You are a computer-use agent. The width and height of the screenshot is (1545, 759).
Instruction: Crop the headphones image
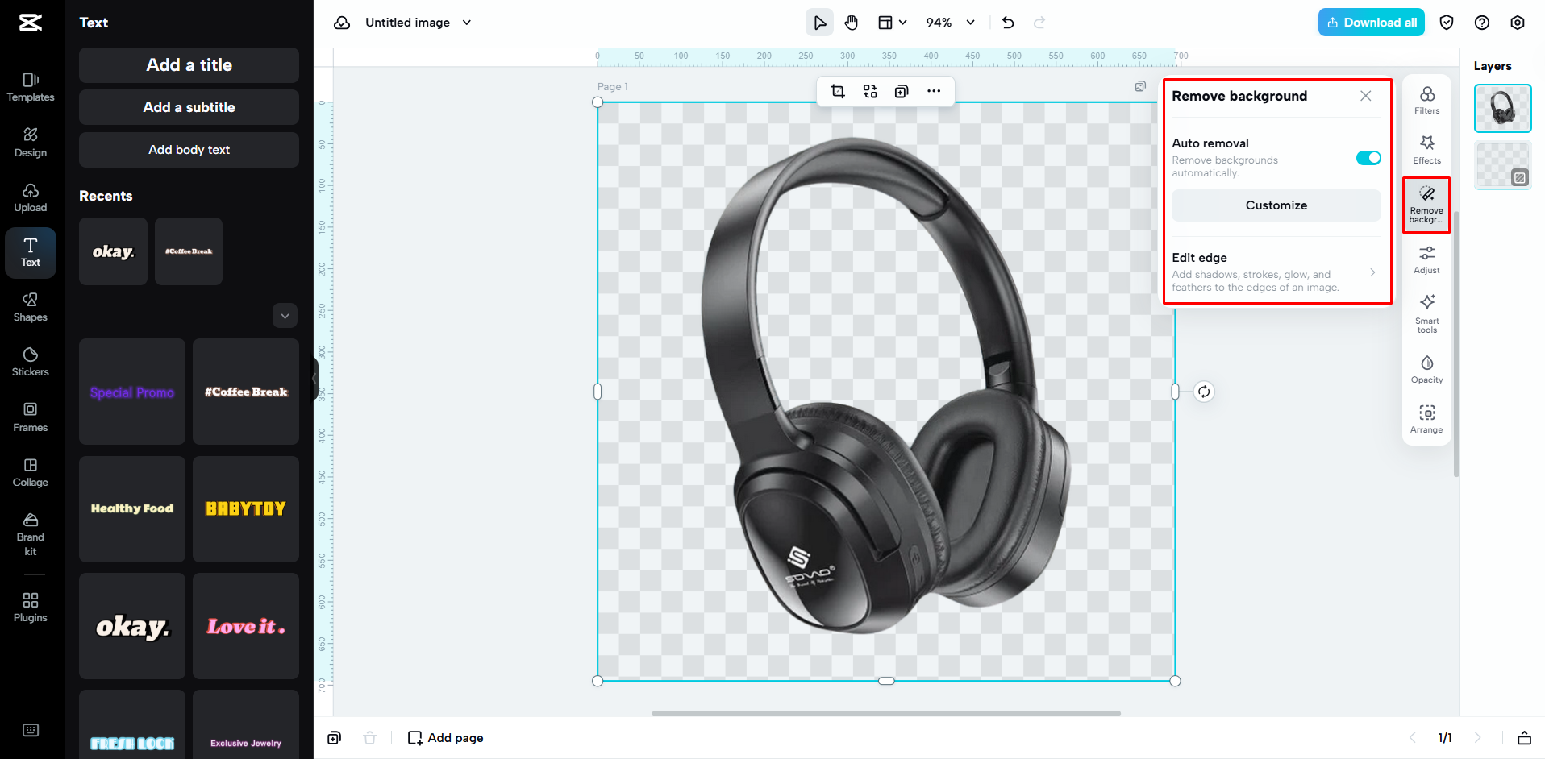pyautogui.click(x=837, y=91)
